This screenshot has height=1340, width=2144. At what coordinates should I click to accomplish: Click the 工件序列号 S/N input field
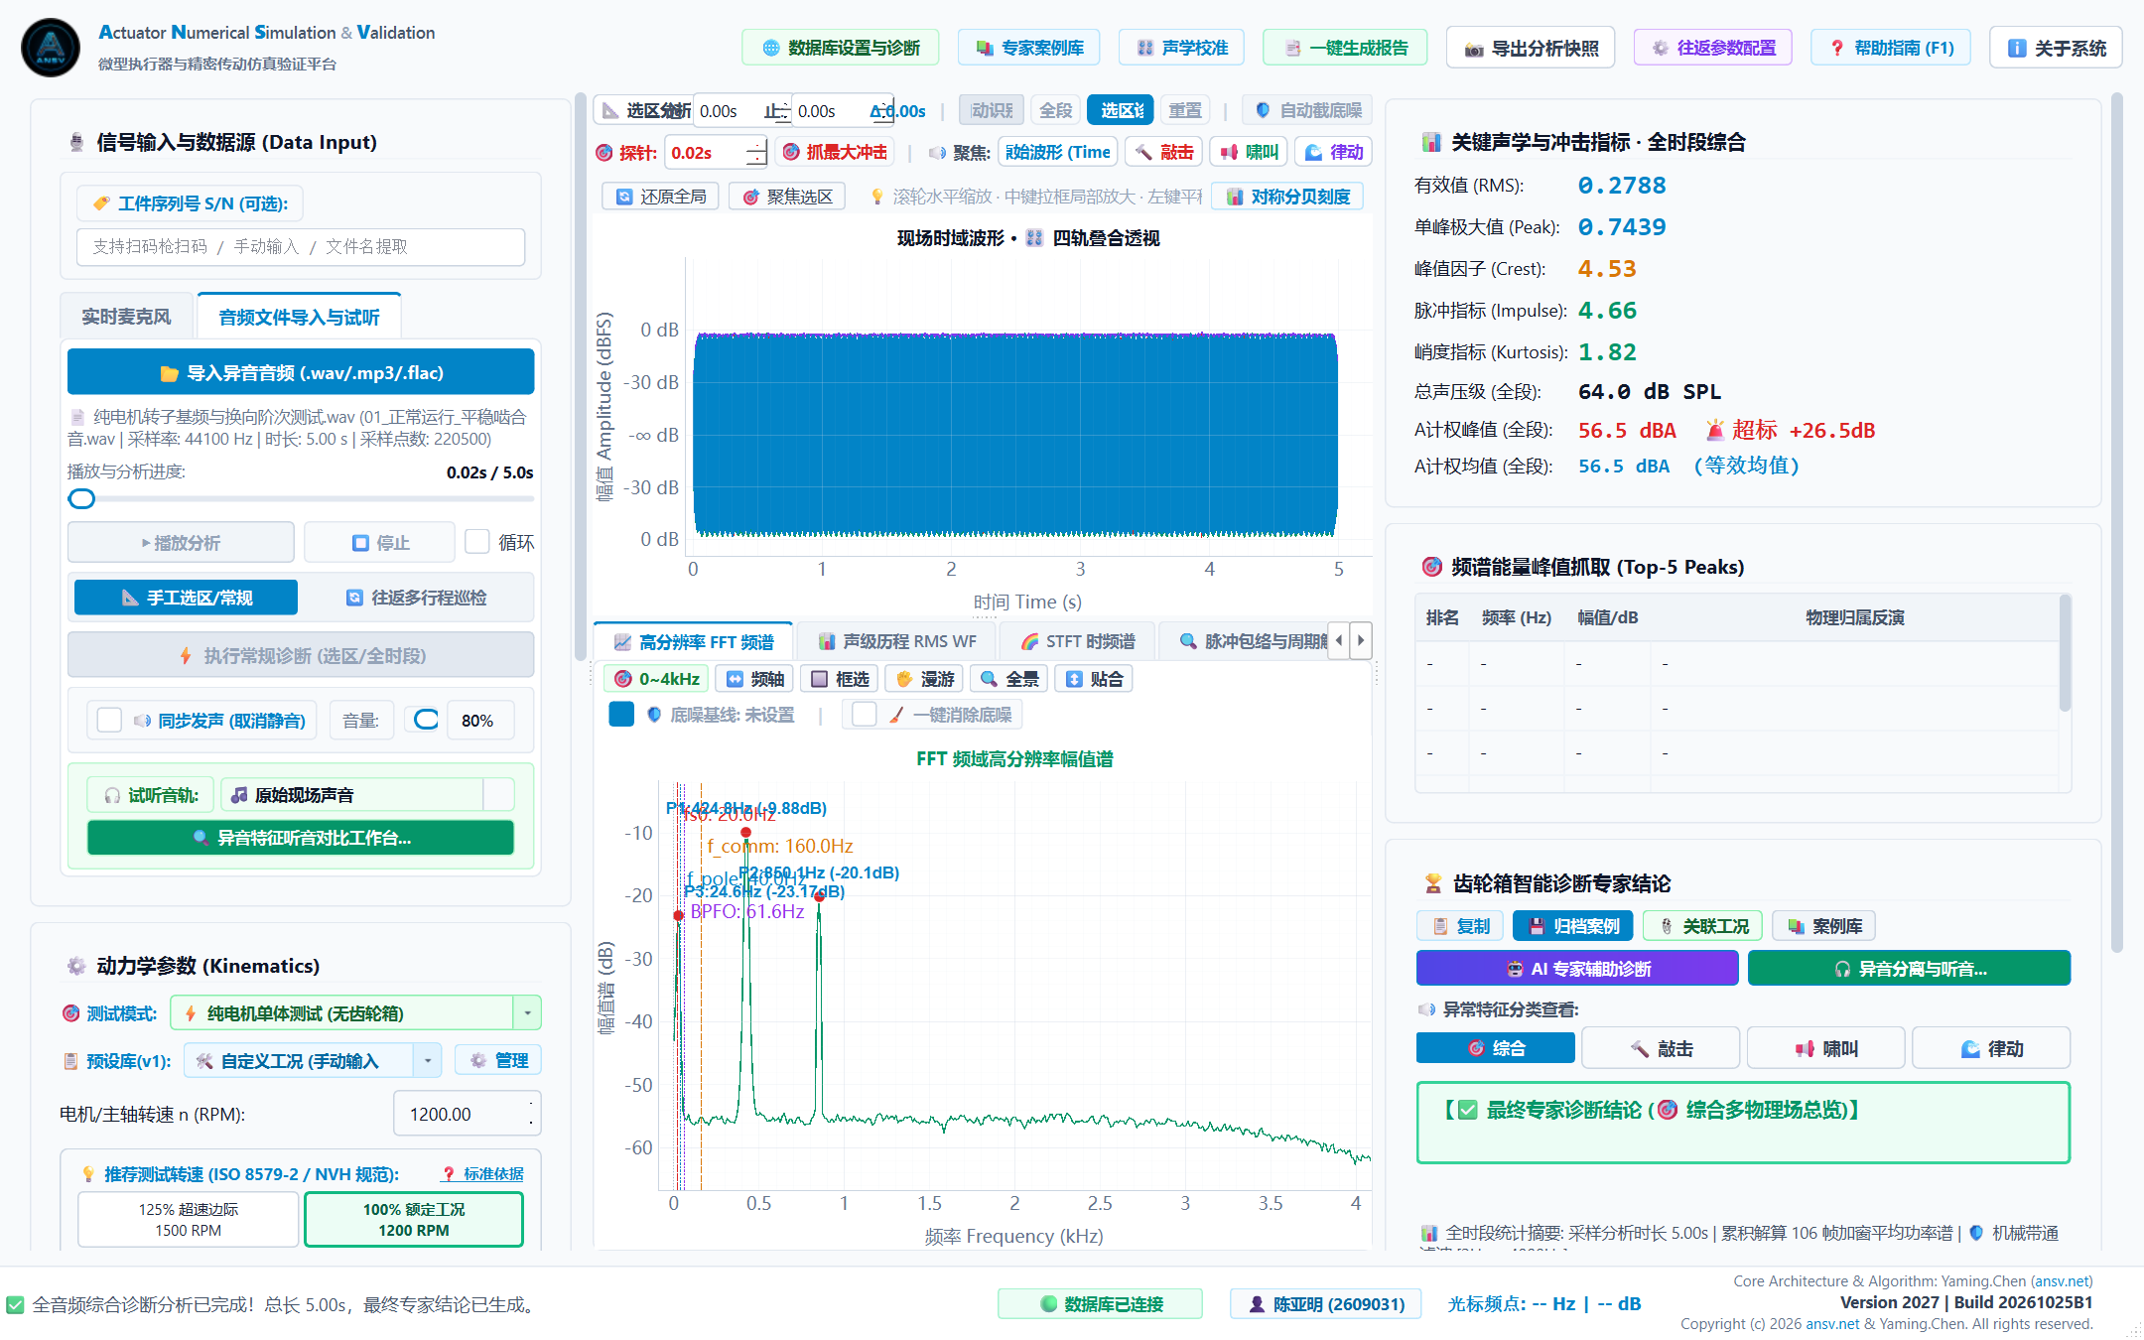pos(301,246)
